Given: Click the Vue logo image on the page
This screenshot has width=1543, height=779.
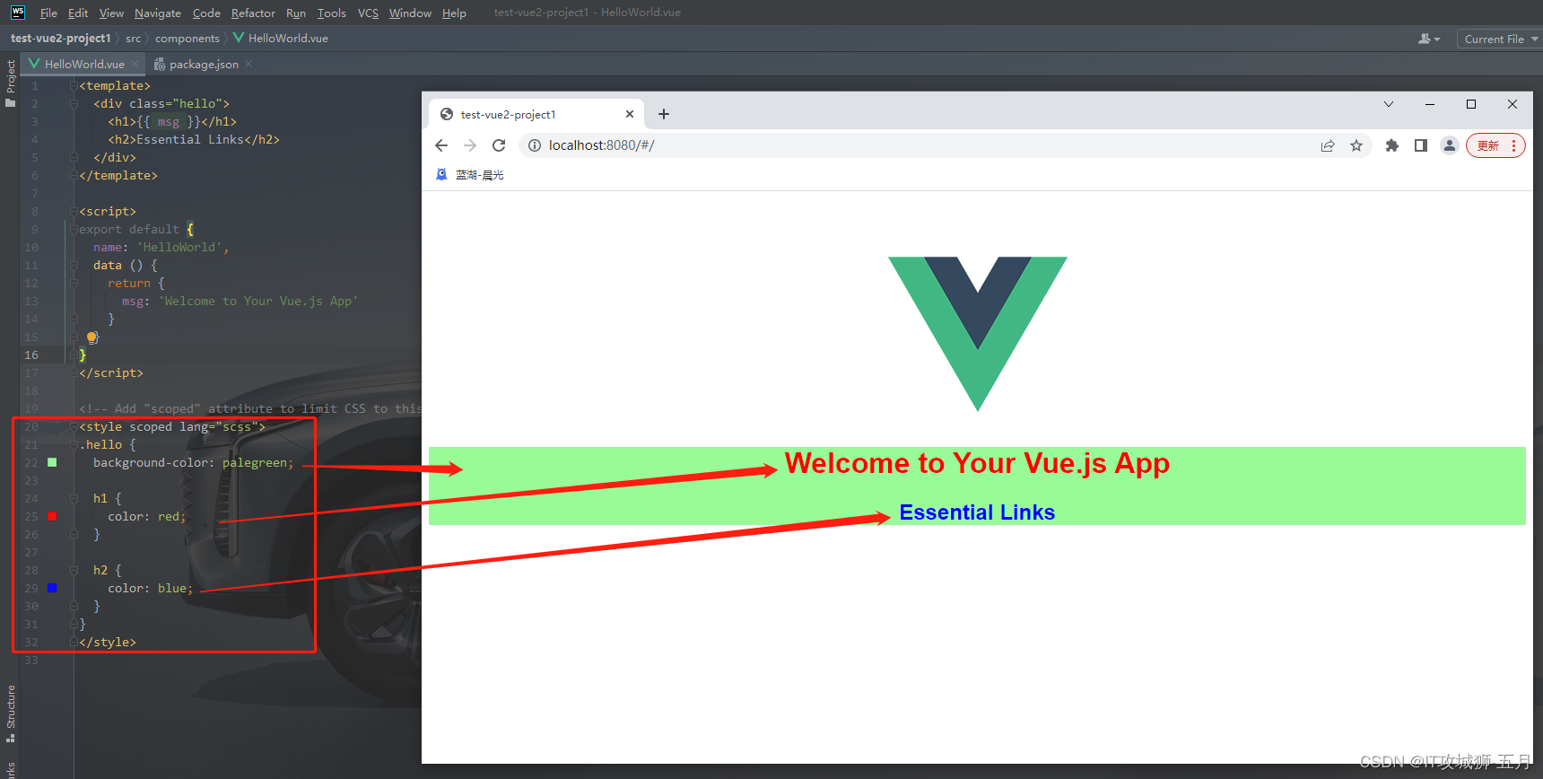Looking at the screenshot, I should (978, 334).
